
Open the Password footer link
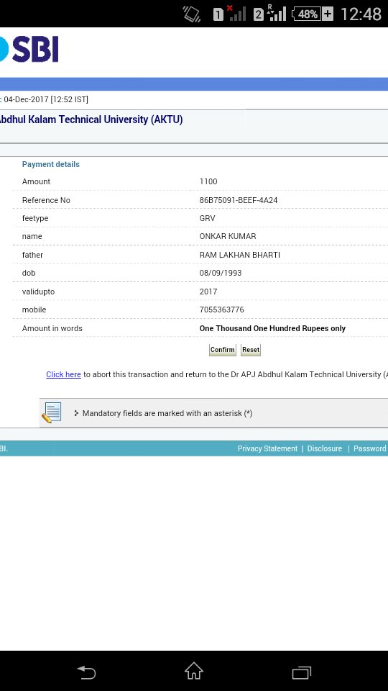tap(370, 448)
